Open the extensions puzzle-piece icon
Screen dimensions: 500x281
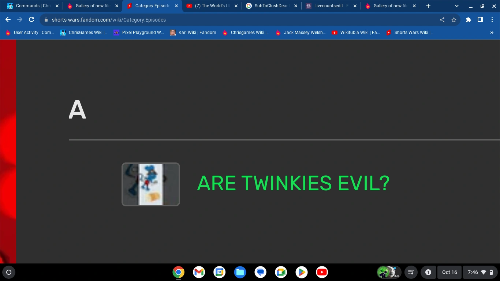tap(469, 20)
